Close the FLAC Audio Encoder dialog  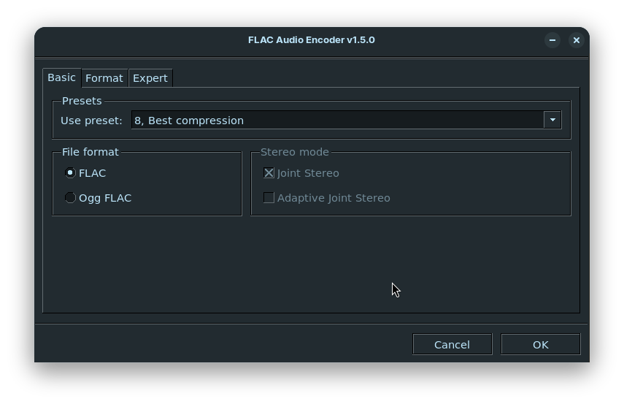tap(576, 40)
